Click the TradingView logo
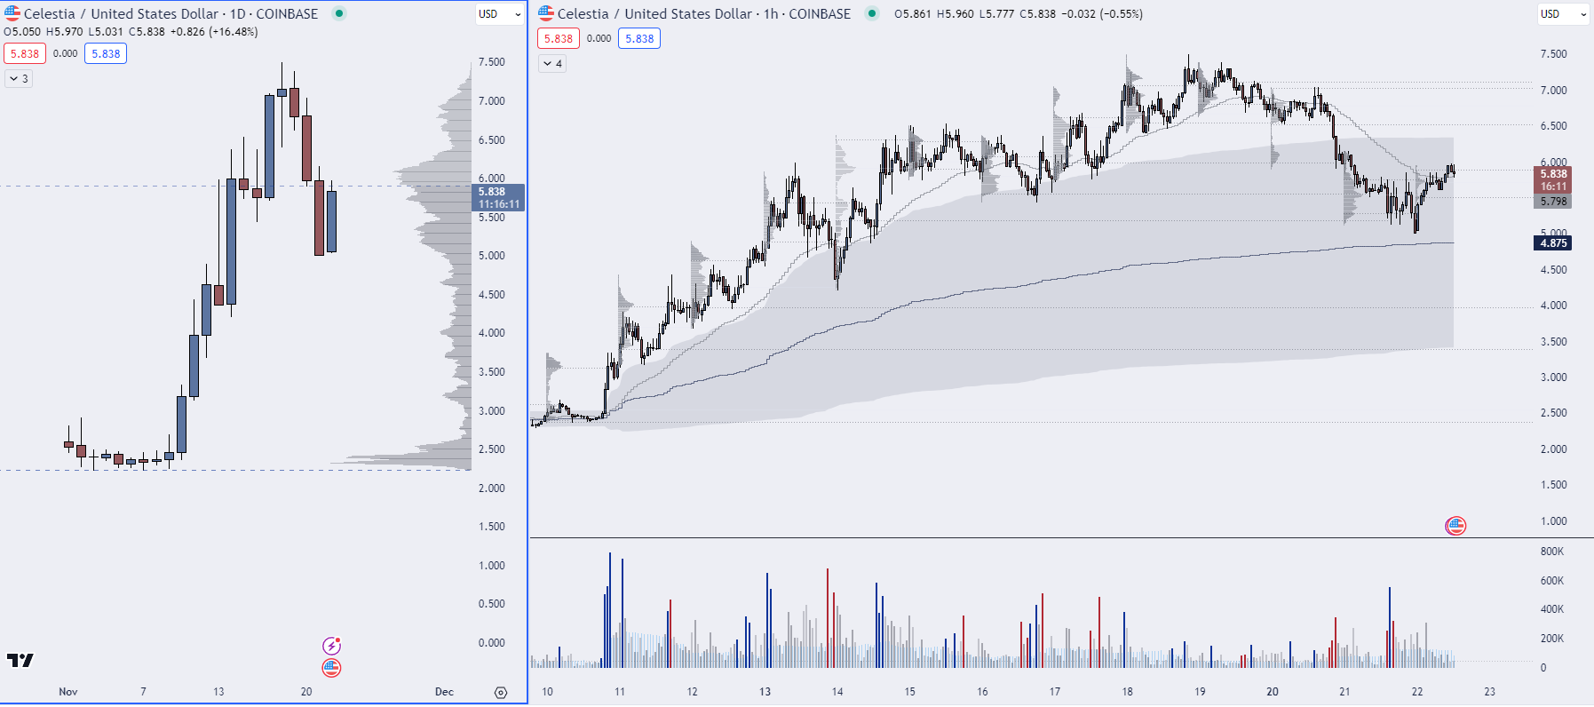This screenshot has height=707, width=1594. (20, 660)
